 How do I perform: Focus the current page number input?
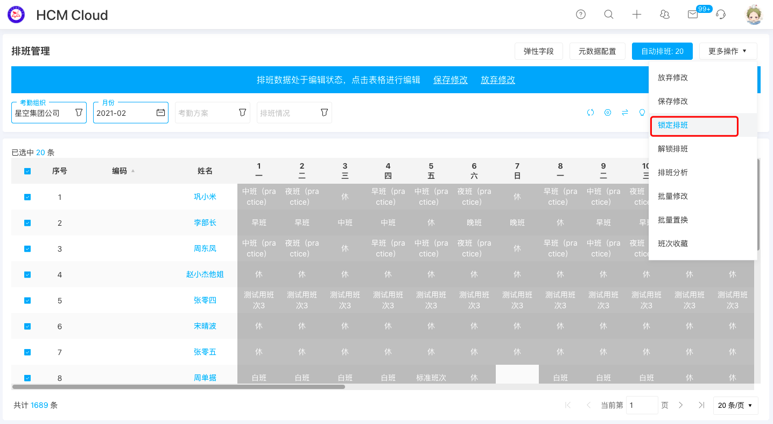coord(642,405)
